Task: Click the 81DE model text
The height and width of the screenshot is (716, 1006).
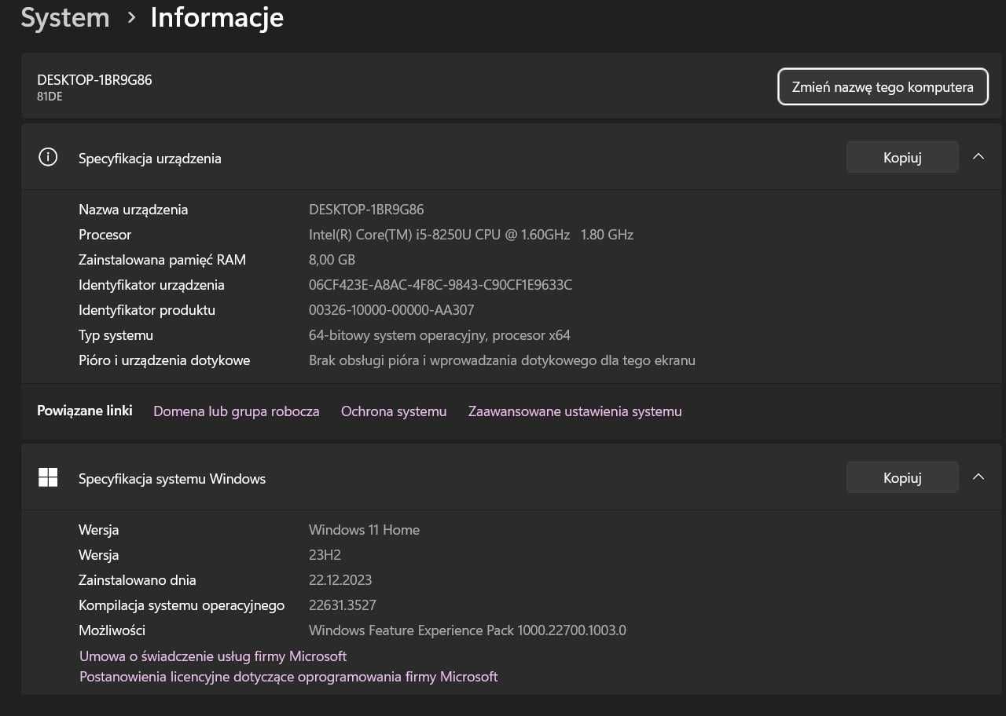Action: coord(50,97)
